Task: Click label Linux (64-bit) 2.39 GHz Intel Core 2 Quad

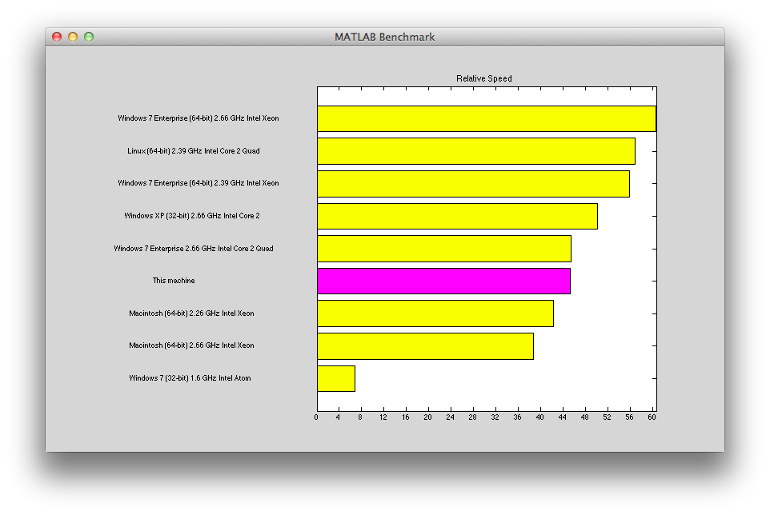Action: click(x=194, y=151)
